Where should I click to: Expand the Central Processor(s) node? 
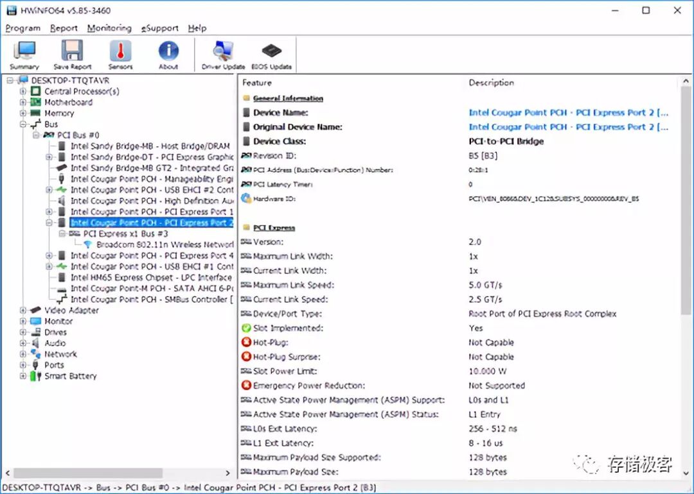(22, 91)
